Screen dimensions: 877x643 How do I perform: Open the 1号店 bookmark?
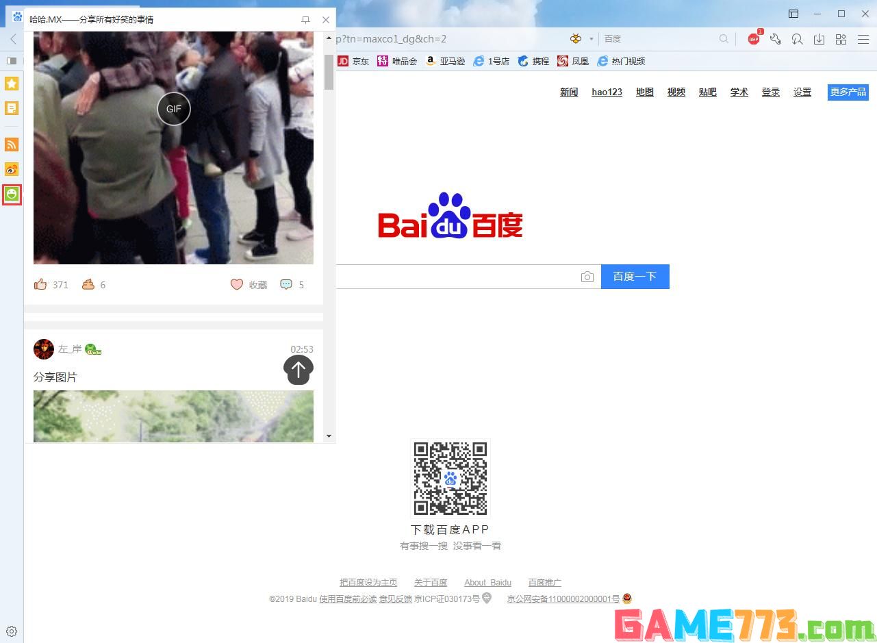coord(491,61)
